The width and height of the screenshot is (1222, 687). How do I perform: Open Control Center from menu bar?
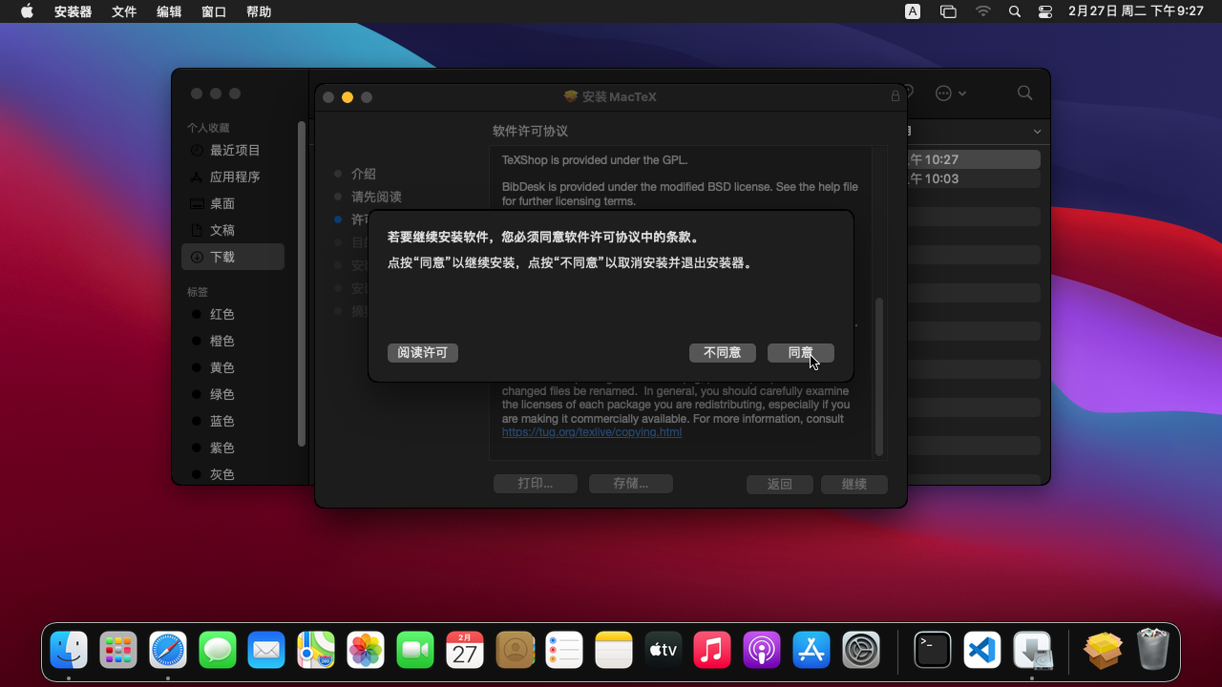click(x=1045, y=11)
